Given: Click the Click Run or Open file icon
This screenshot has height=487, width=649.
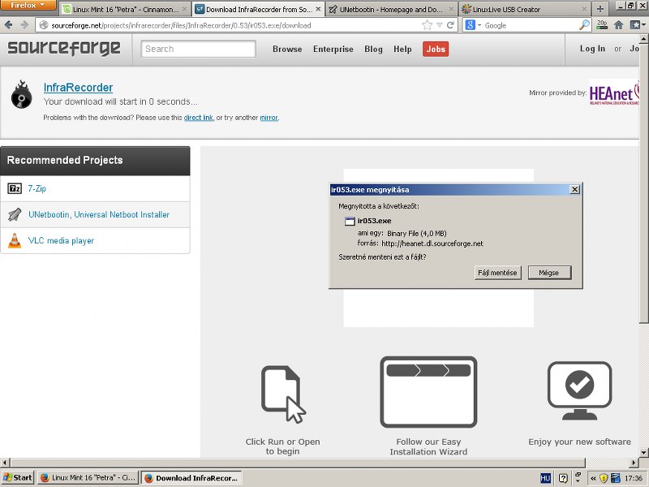Looking at the screenshot, I should [x=283, y=394].
